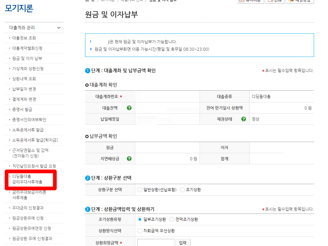The width and height of the screenshot is (328, 246).
Task: Collapse the 대출계좌 관리 sidebar section
Action: (x=58, y=27)
